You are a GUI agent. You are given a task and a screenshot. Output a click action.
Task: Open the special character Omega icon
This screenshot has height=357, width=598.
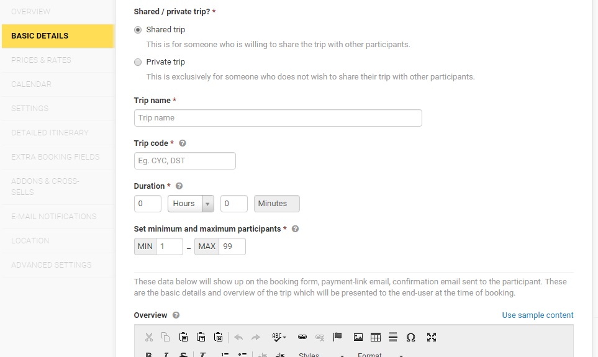tap(410, 337)
